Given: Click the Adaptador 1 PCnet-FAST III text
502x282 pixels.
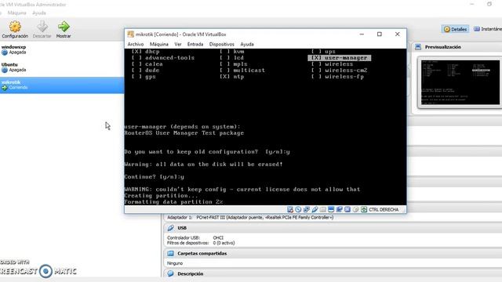Looking at the screenshot, I should pos(250,218).
